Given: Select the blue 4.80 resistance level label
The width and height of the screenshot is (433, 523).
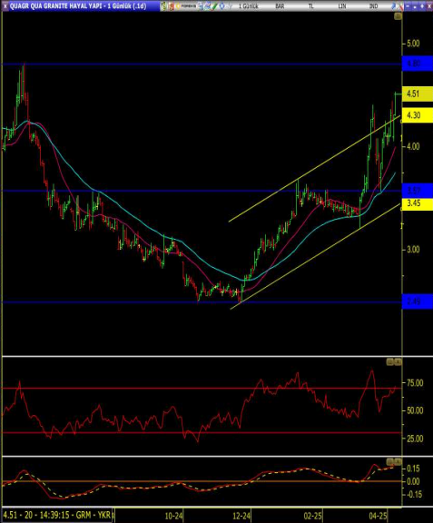Looking at the screenshot, I should (418, 64).
